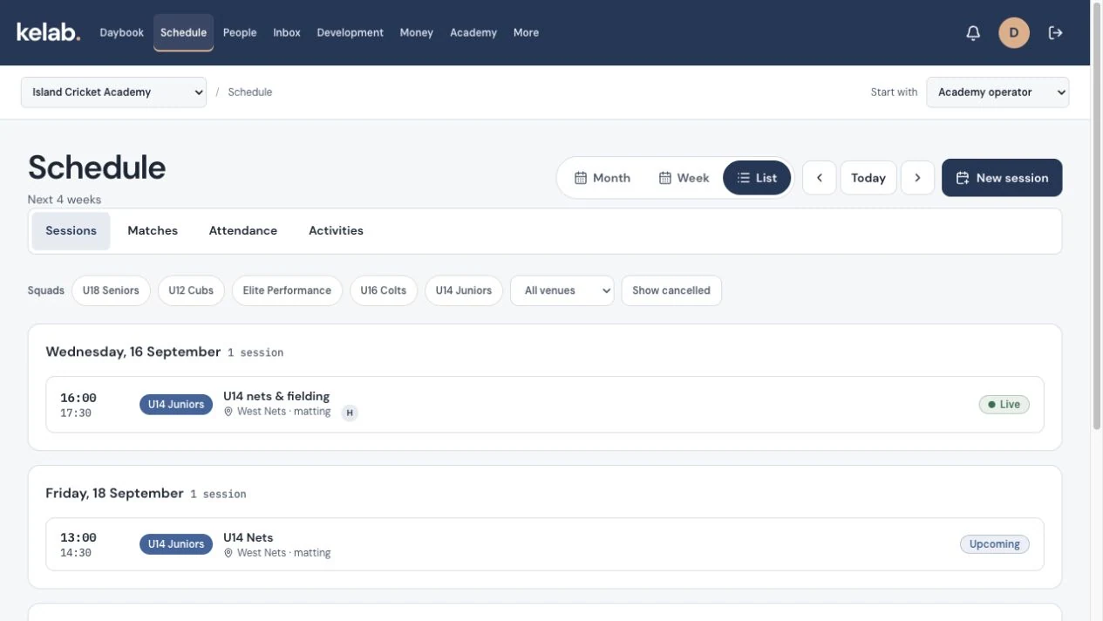Click 'West Nets · matting' under U14 nets & fielding

click(x=283, y=412)
